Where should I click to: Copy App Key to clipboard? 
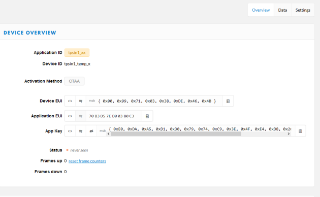tap(300, 131)
